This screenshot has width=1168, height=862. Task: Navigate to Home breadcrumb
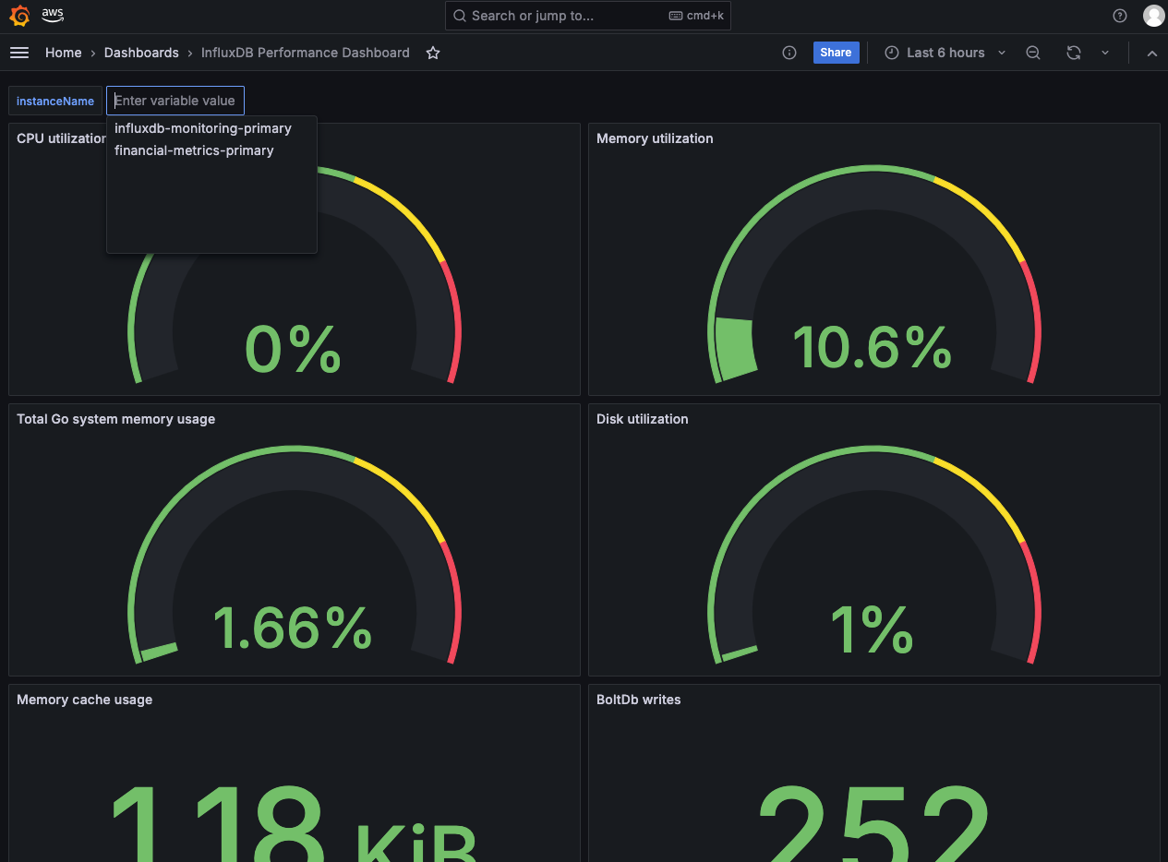pos(63,53)
